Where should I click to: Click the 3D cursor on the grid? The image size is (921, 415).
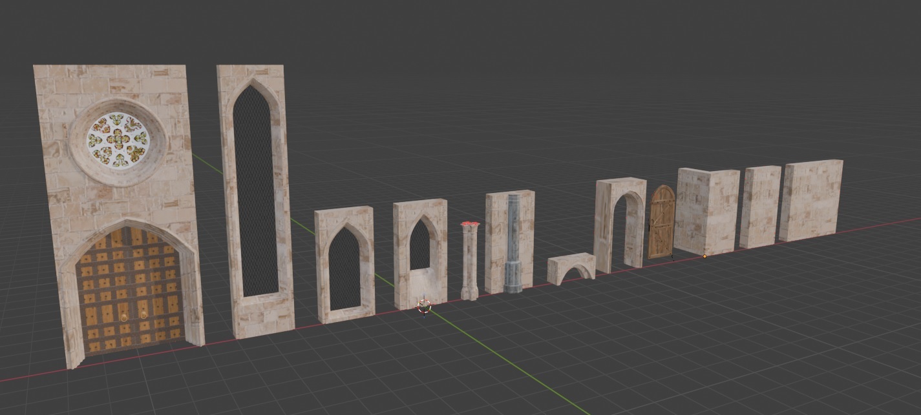424,307
